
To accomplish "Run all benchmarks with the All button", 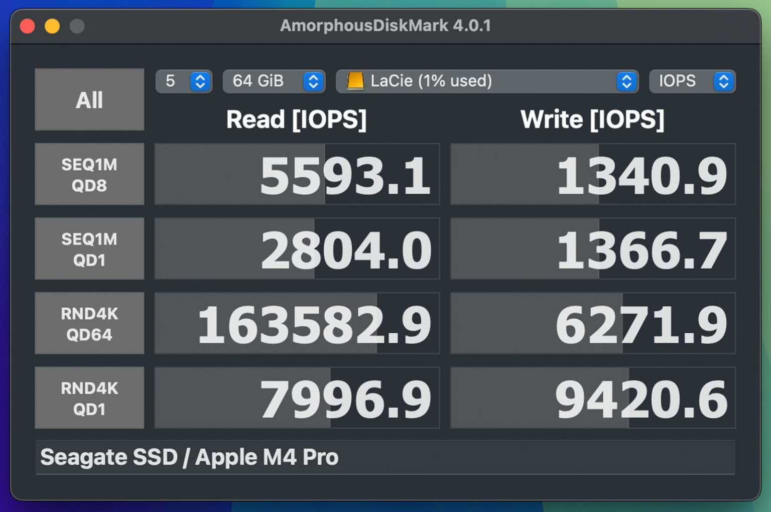I will [x=89, y=99].
